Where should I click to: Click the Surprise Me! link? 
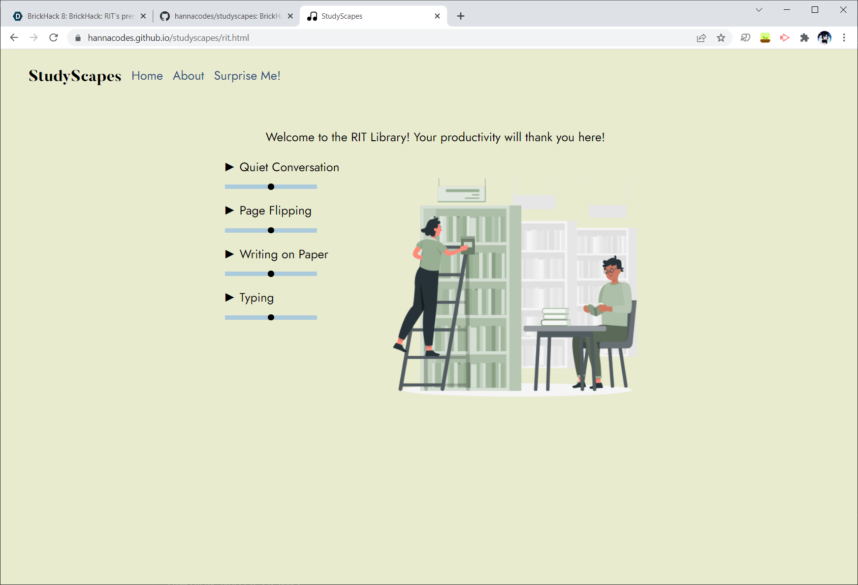pos(247,76)
